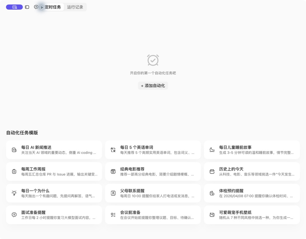Click the news icon beside 每日 AI 新闻推送
This screenshot has width=306, height=239.
click(x=14, y=150)
